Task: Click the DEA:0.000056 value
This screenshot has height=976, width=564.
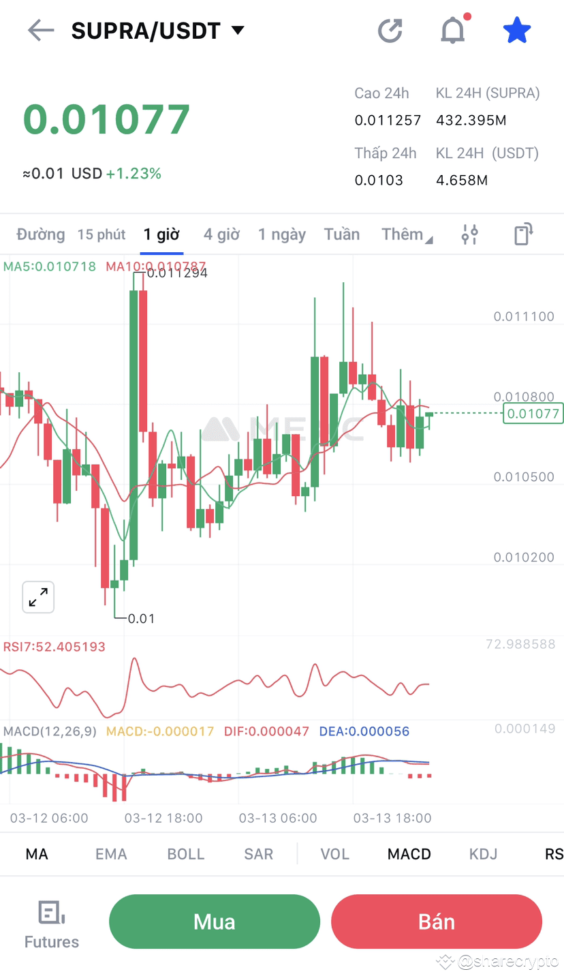Action: pyautogui.click(x=364, y=731)
